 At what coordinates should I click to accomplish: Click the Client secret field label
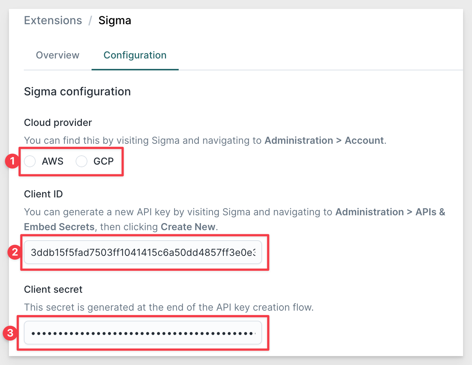(53, 289)
